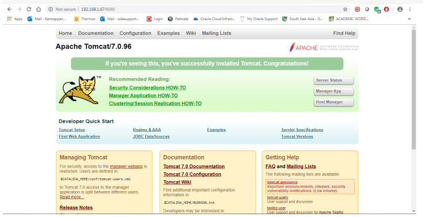423x217 pixels.
Task: Open the Apps bookmarks grid icon
Action: pos(9,18)
